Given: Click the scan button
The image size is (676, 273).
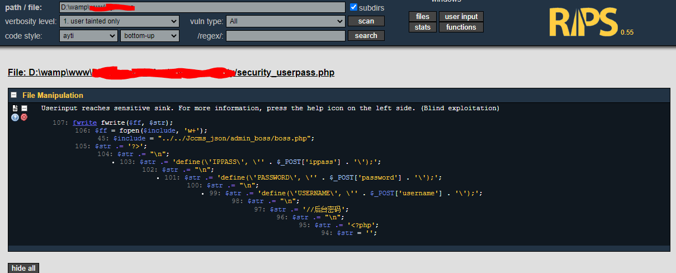Looking at the screenshot, I should click(366, 21).
